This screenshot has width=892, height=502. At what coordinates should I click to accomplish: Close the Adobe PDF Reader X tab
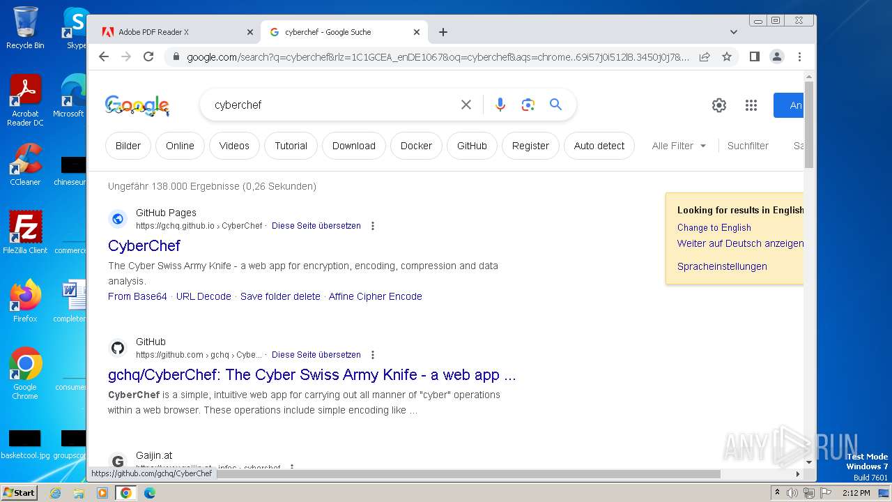point(250,32)
